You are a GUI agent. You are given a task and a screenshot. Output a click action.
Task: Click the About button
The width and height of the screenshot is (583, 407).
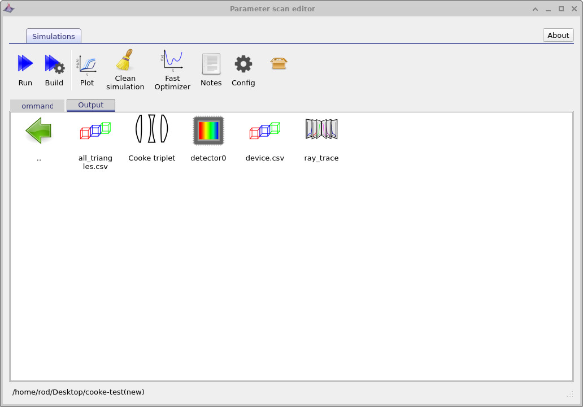(x=558, y=35)
